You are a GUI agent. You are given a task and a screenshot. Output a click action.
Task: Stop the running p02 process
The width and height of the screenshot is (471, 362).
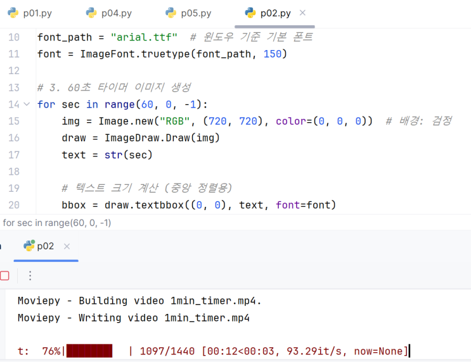tap(4, 276)
